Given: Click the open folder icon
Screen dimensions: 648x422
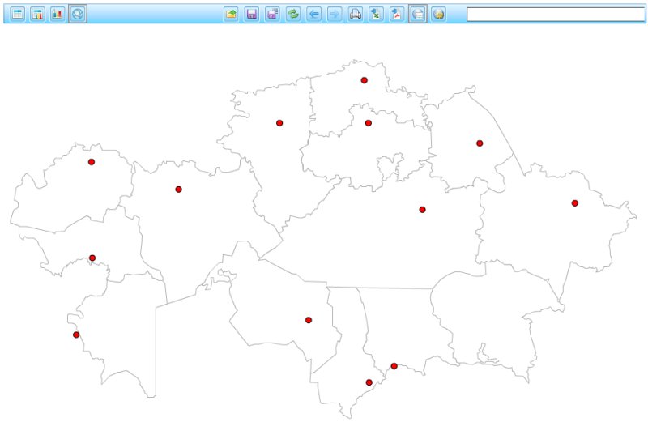Looking at the screenshot, I should coord(231,14).
